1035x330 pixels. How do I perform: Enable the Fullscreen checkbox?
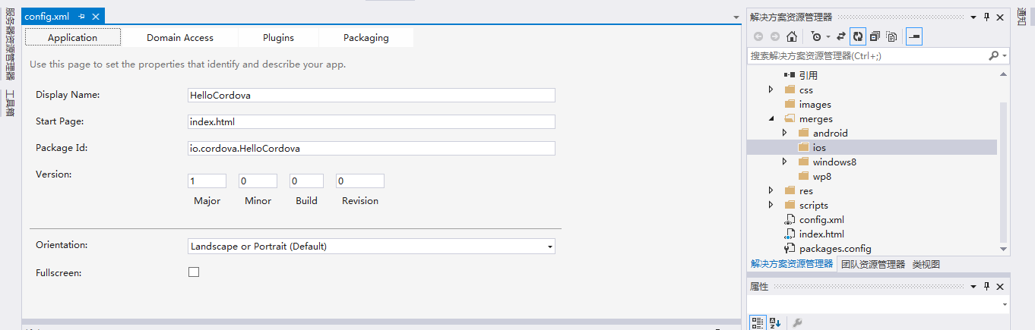194,272
